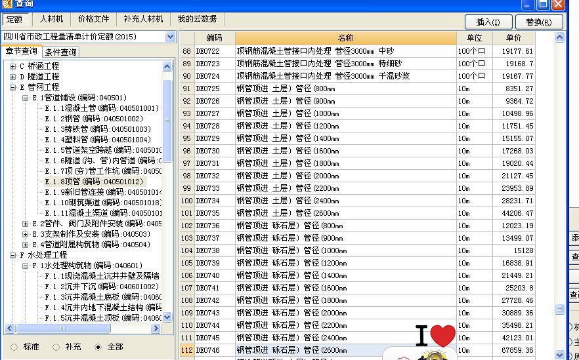
Task: Select E.1.4塑料管 tree item
Action: coord(97,140)
